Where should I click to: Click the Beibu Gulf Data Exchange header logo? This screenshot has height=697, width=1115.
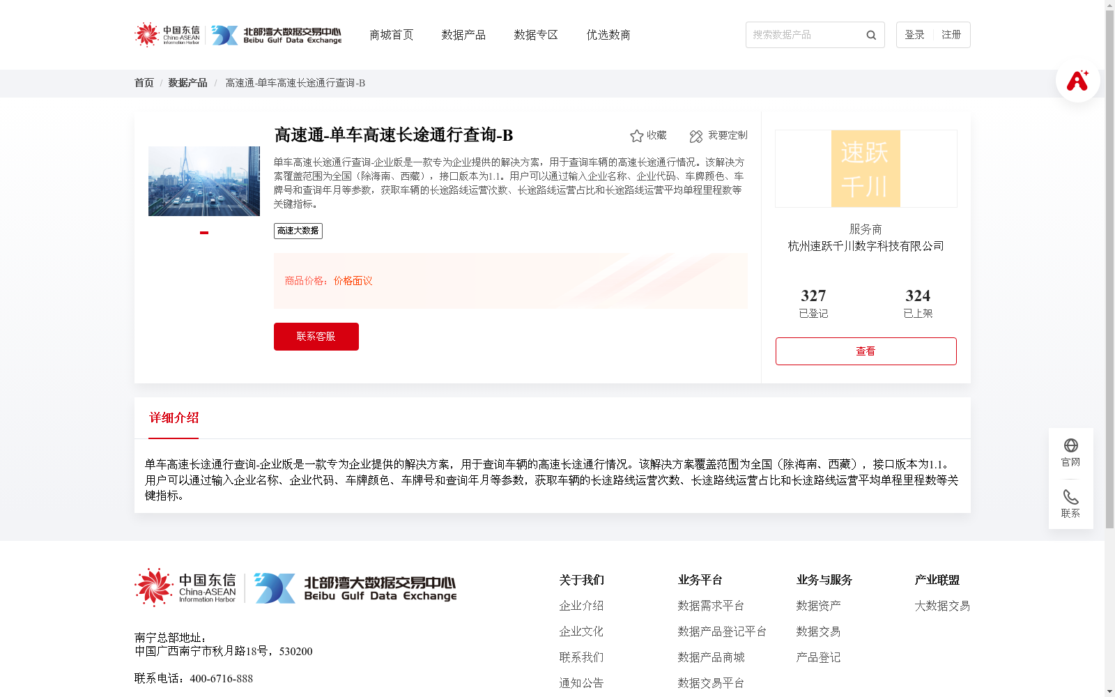pyautogui.click(x=277, y=35)
